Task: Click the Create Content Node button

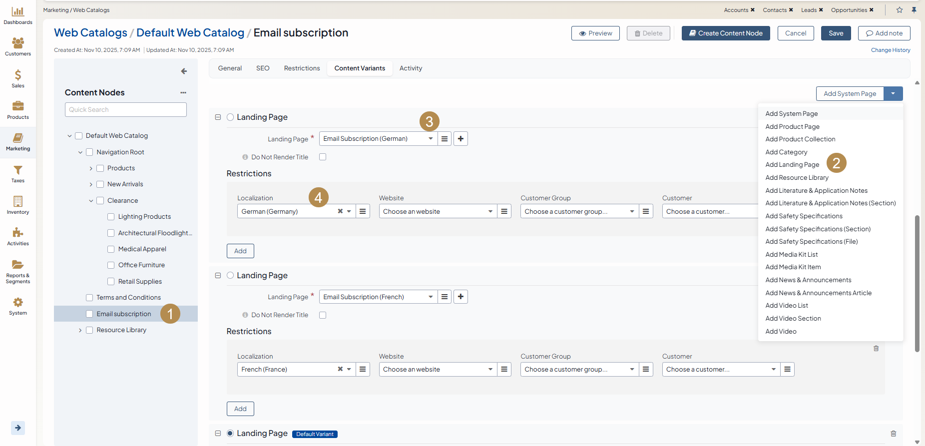Action: coord(725,33)
